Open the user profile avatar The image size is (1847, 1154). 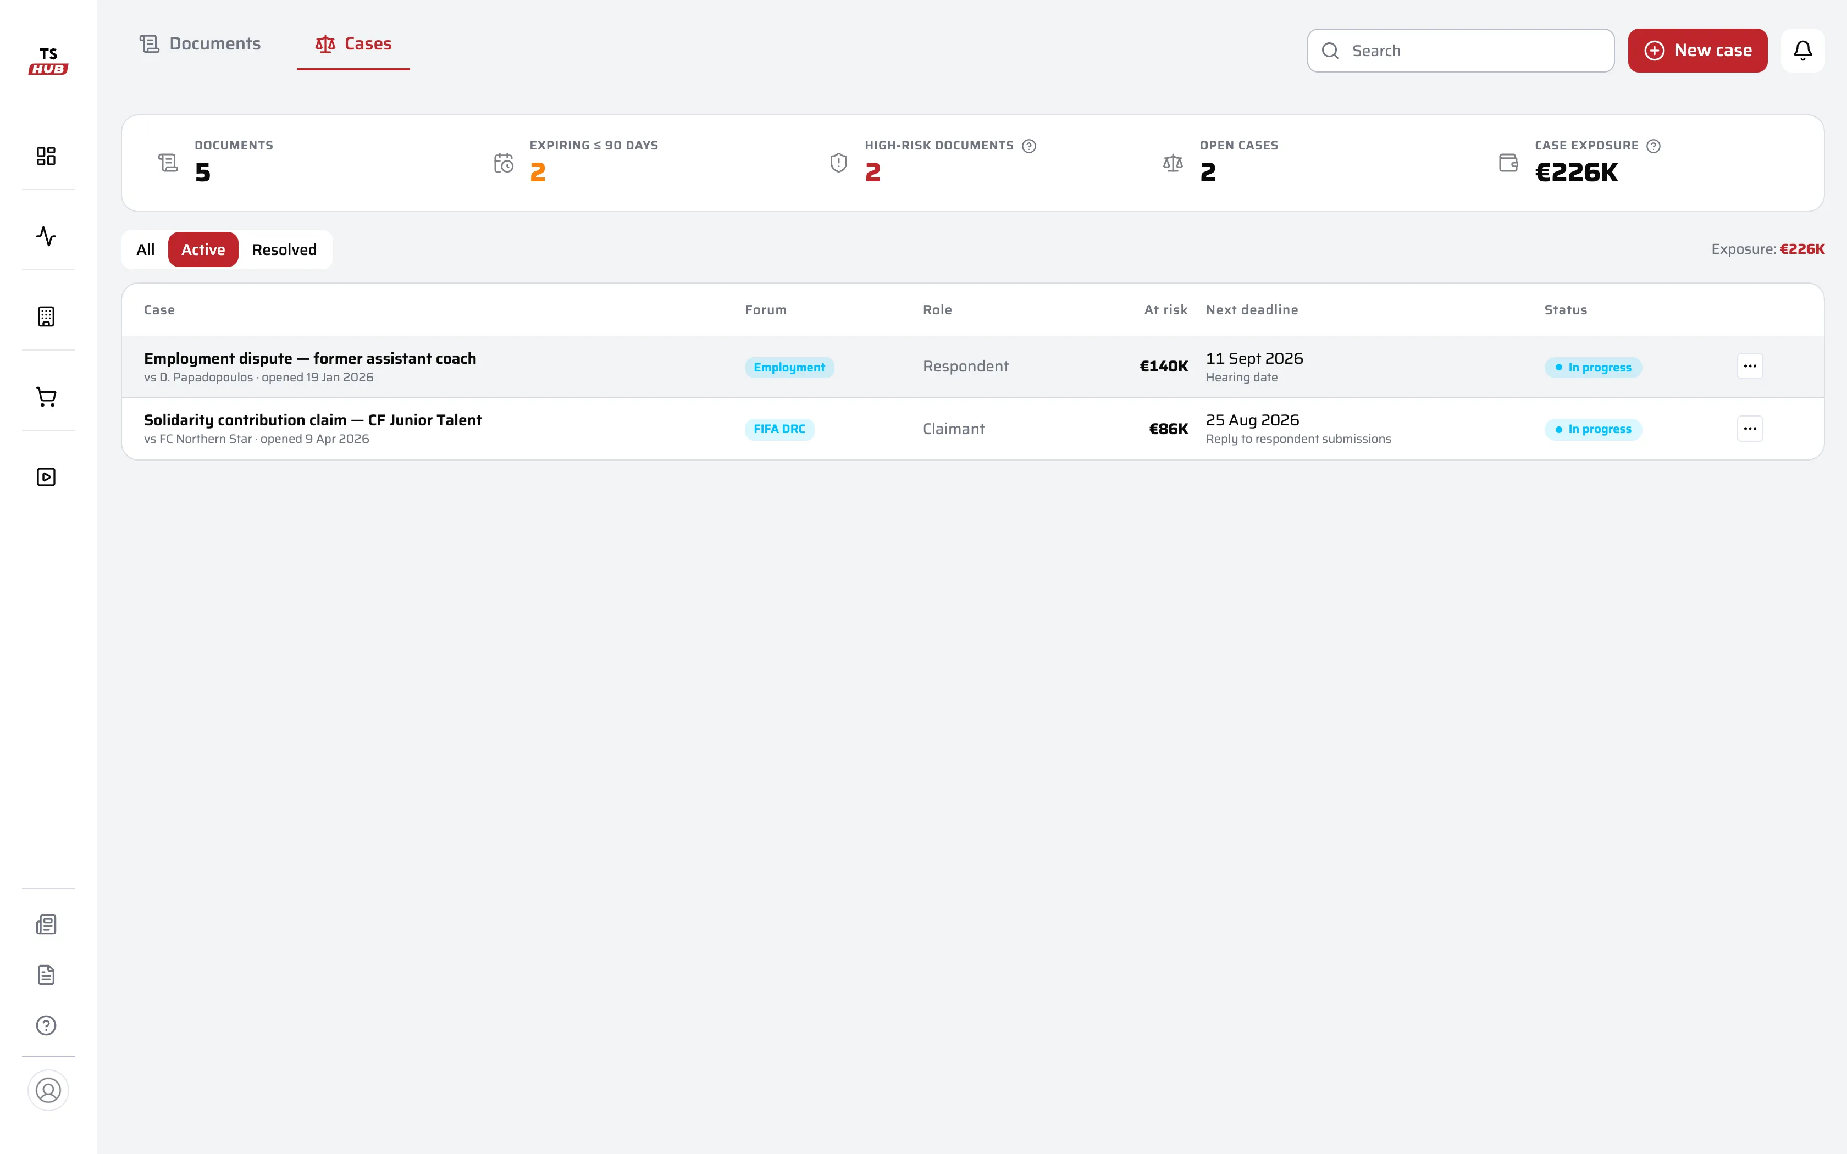coord(48,1090)
